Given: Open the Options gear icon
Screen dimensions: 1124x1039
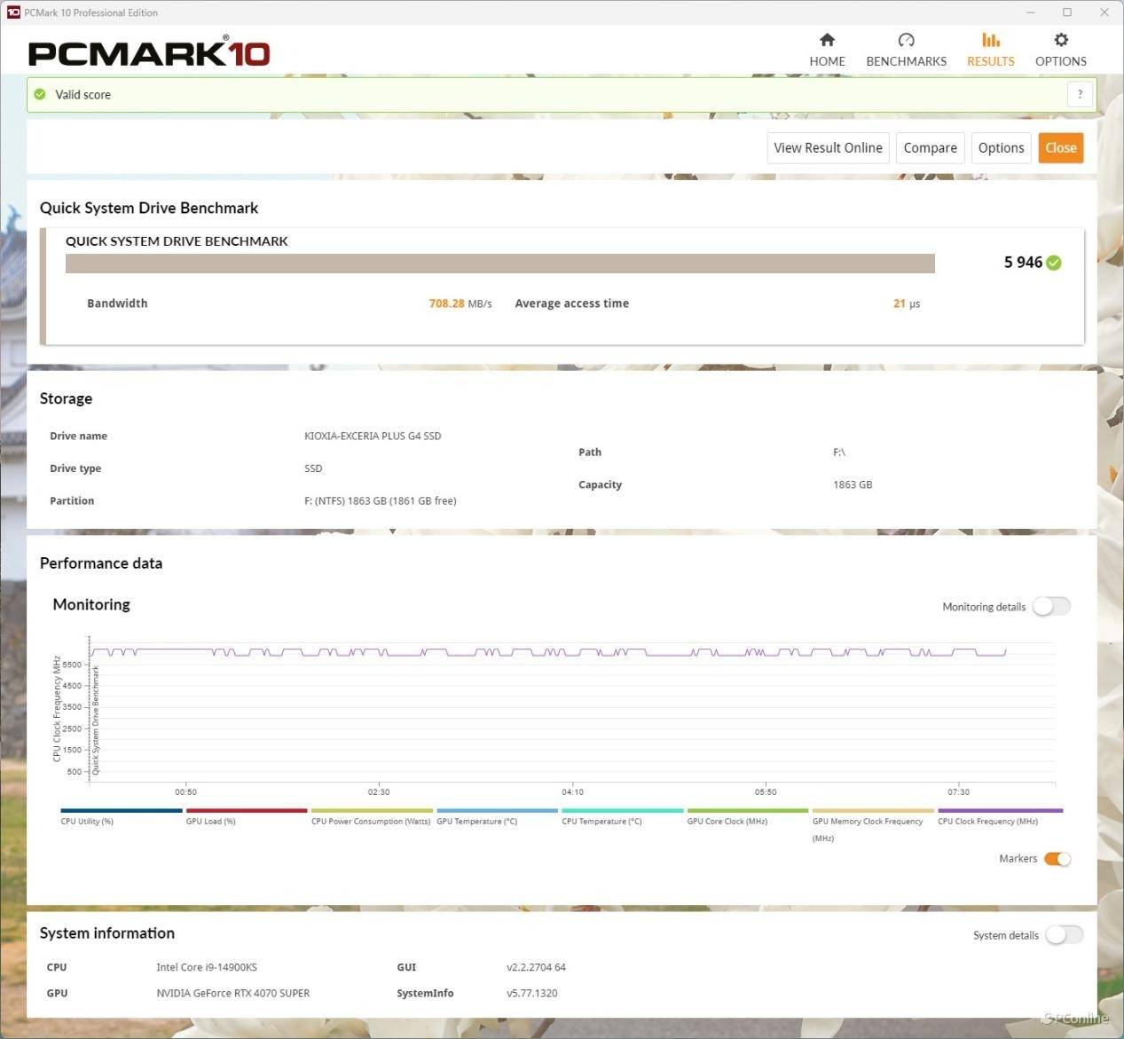Looking at the screenshot, I should coord(1061,40).
